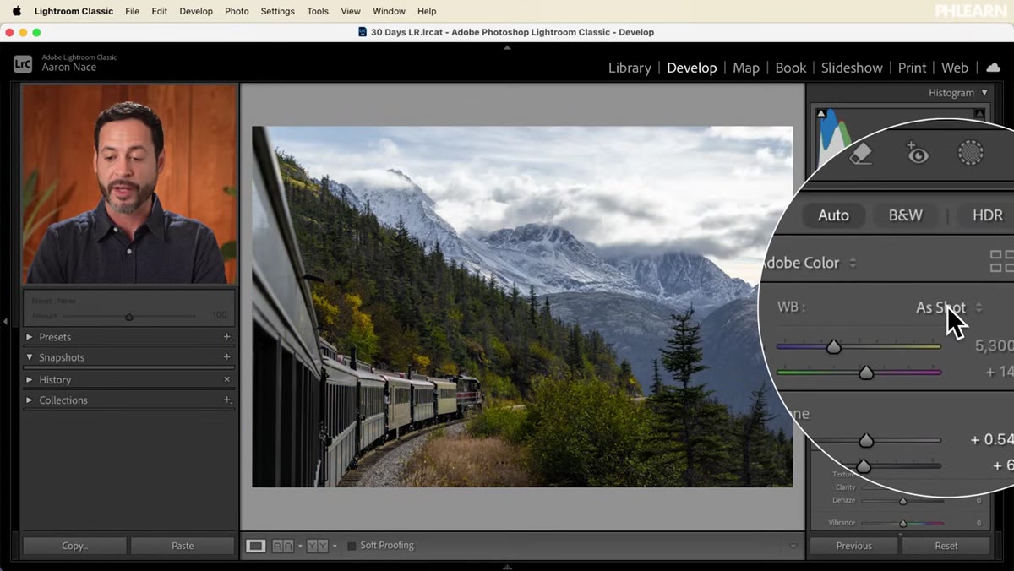1014x571 pixels.
Task: Click the Copy... button
Action: 74,546
